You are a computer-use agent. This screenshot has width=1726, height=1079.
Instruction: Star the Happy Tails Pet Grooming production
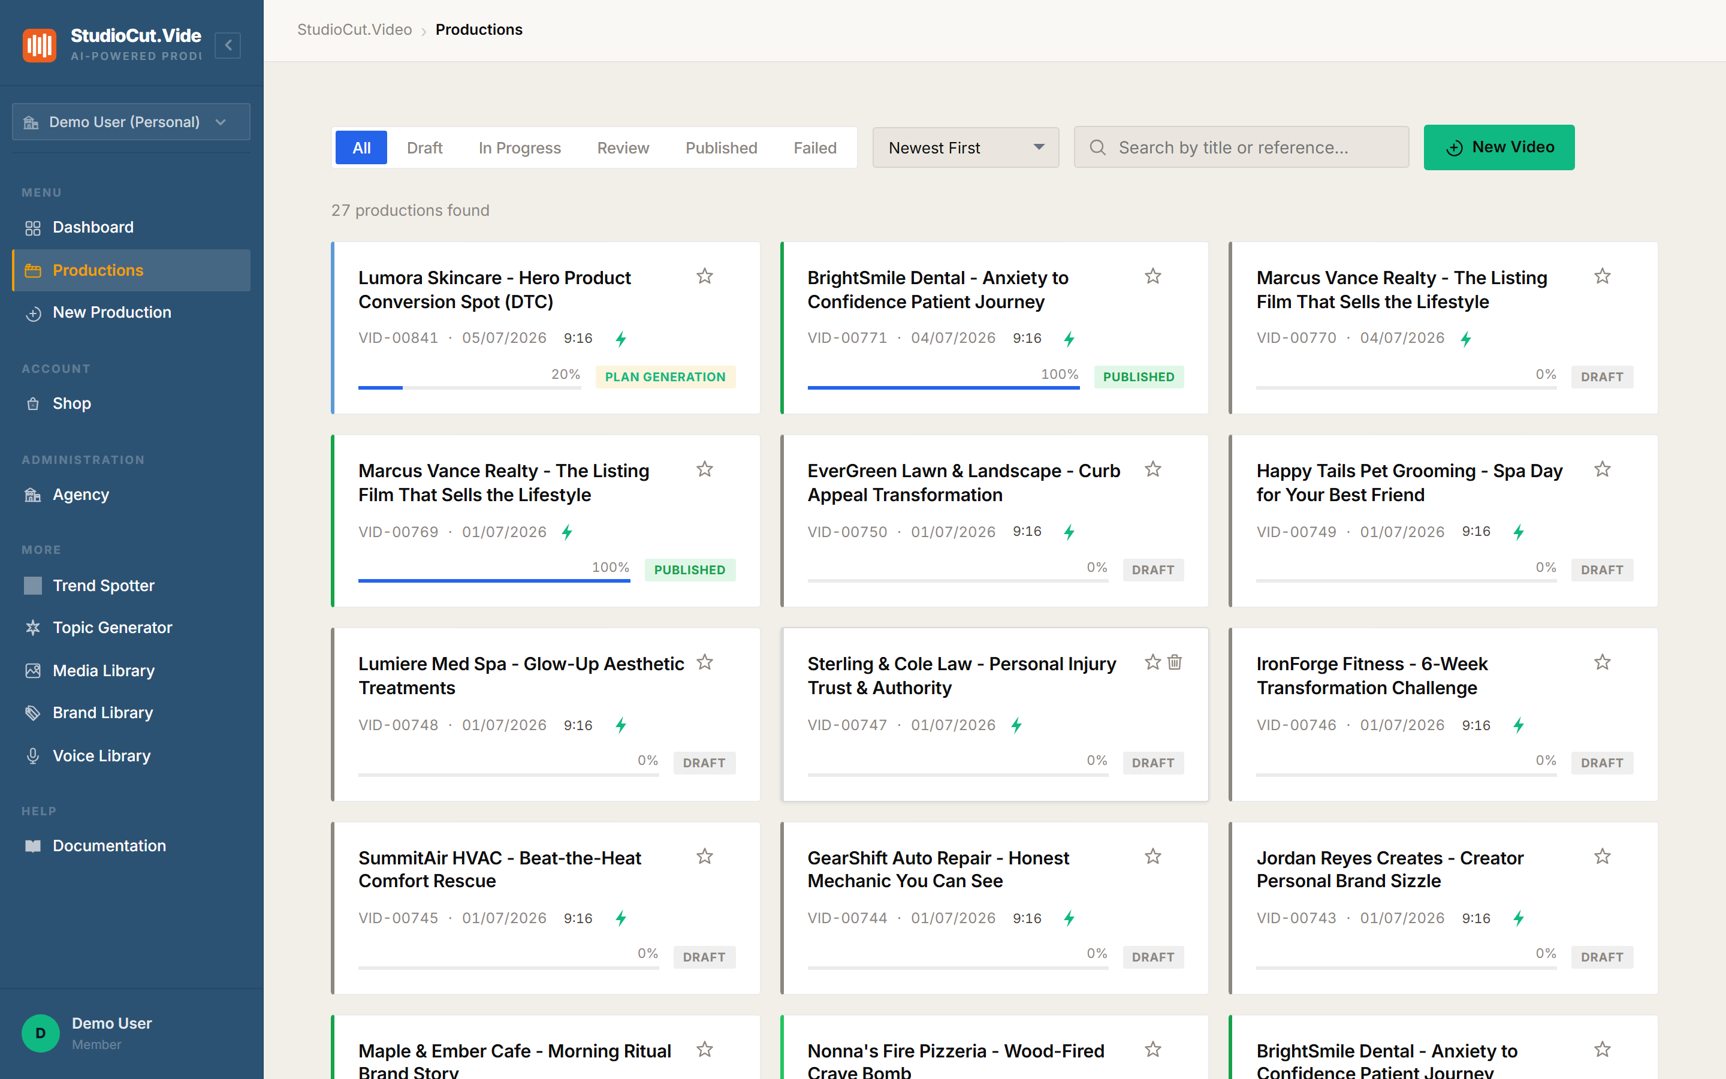pos(1603,469)
